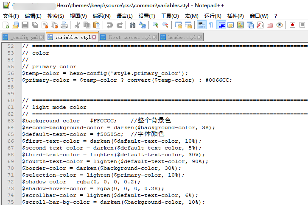The width and height of the screenshot is (308, 205).
Task: Toggle Show All Characters pilcrow icon
Action: pyautogui.click(x=211, y=25)
